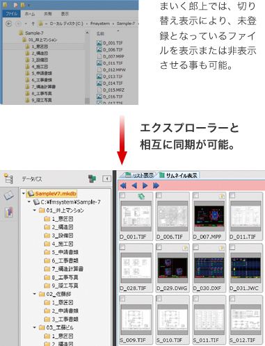This screenshot has width=265, height=346.
Task: Open 3_設備図 folder in data path tree
Action: [59, 236]
